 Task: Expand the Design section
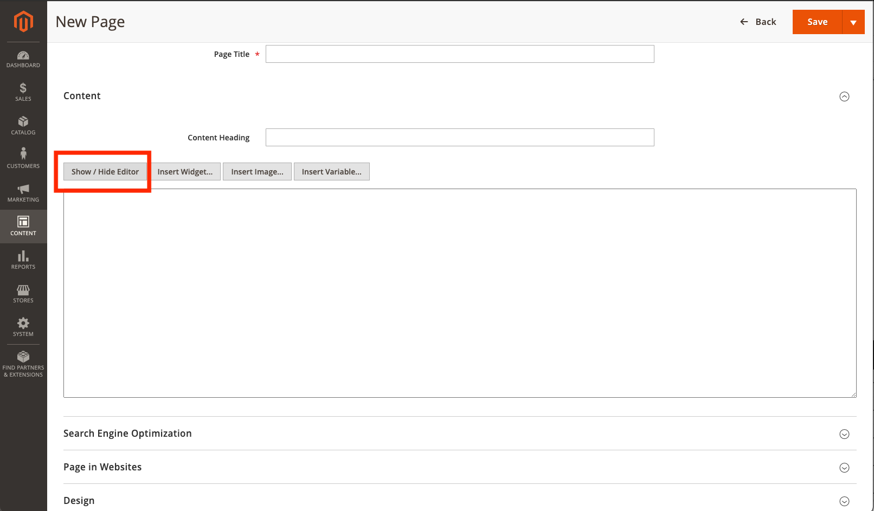844,501
